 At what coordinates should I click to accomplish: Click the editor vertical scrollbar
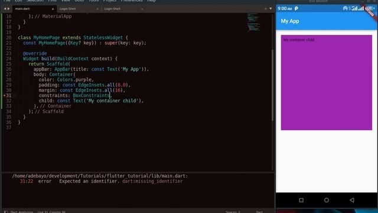[273, 85]
